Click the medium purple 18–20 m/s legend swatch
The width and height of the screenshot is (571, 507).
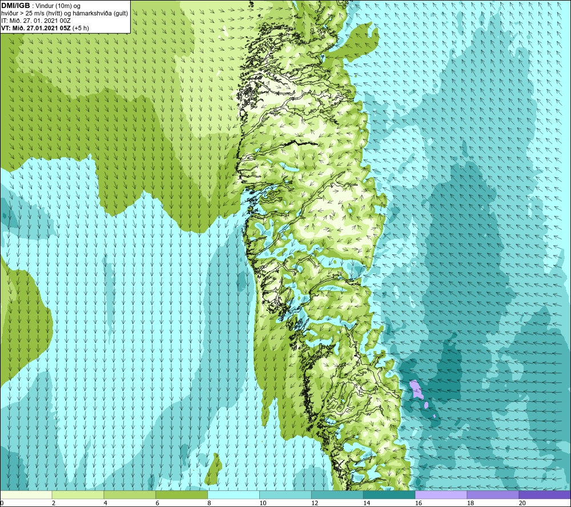[x=493, y=495]
